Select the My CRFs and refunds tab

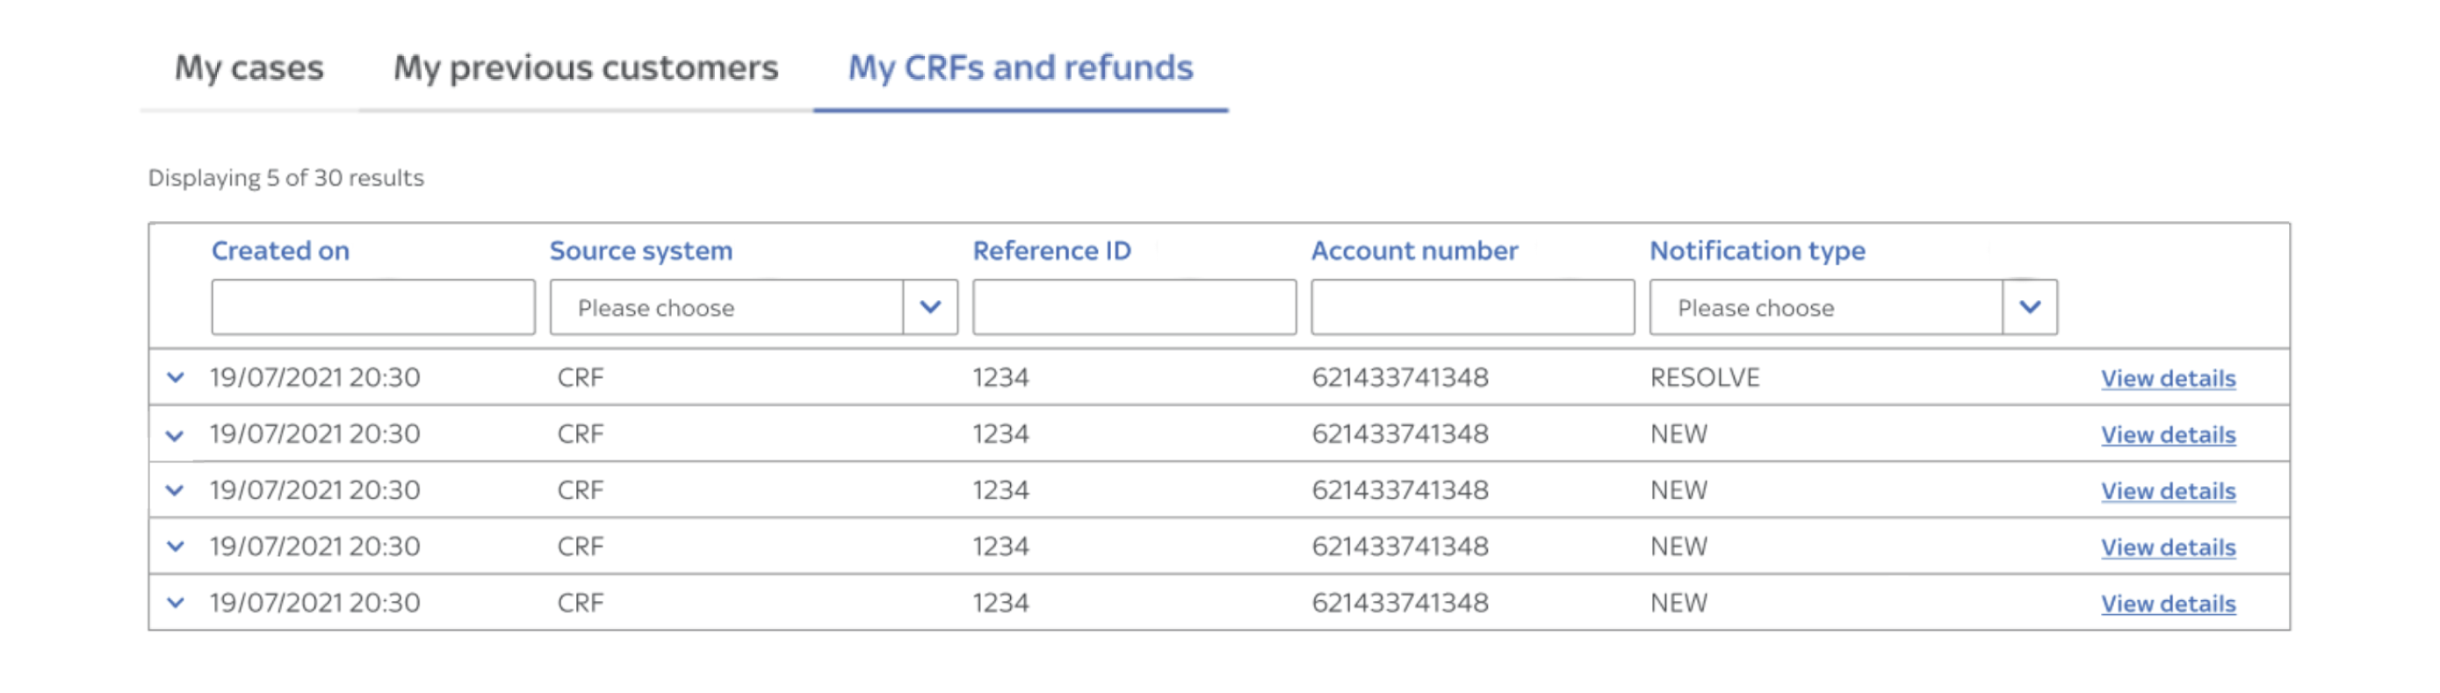pyautogui.click(x=1020, y=68)
